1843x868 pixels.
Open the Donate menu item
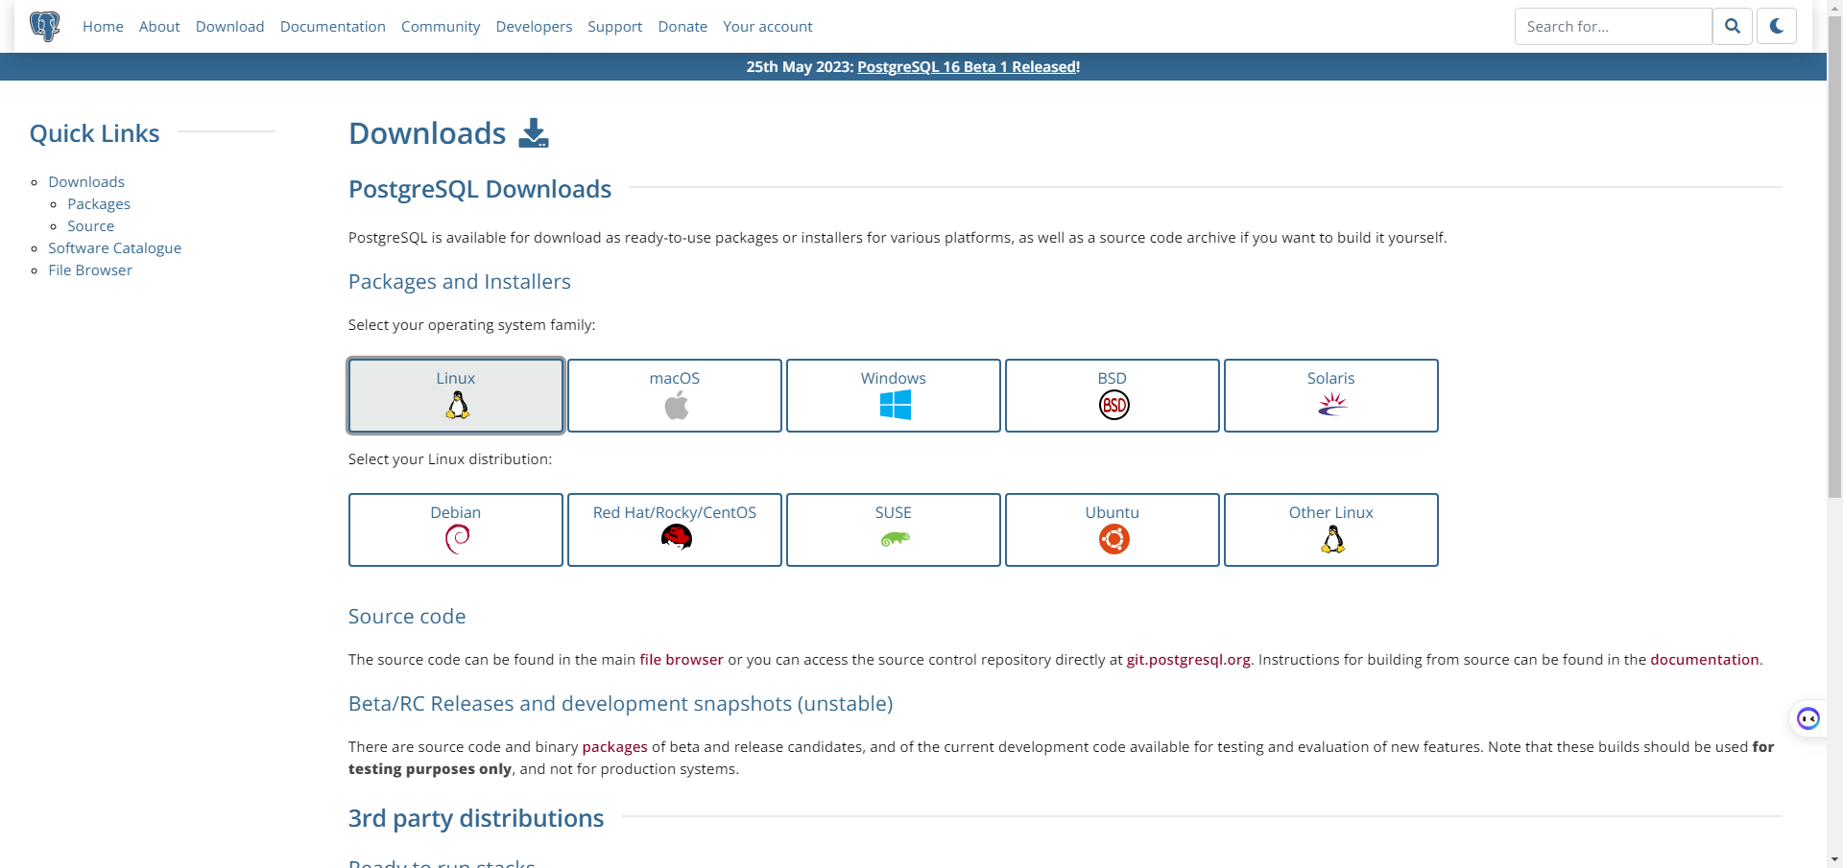[682, 27]
